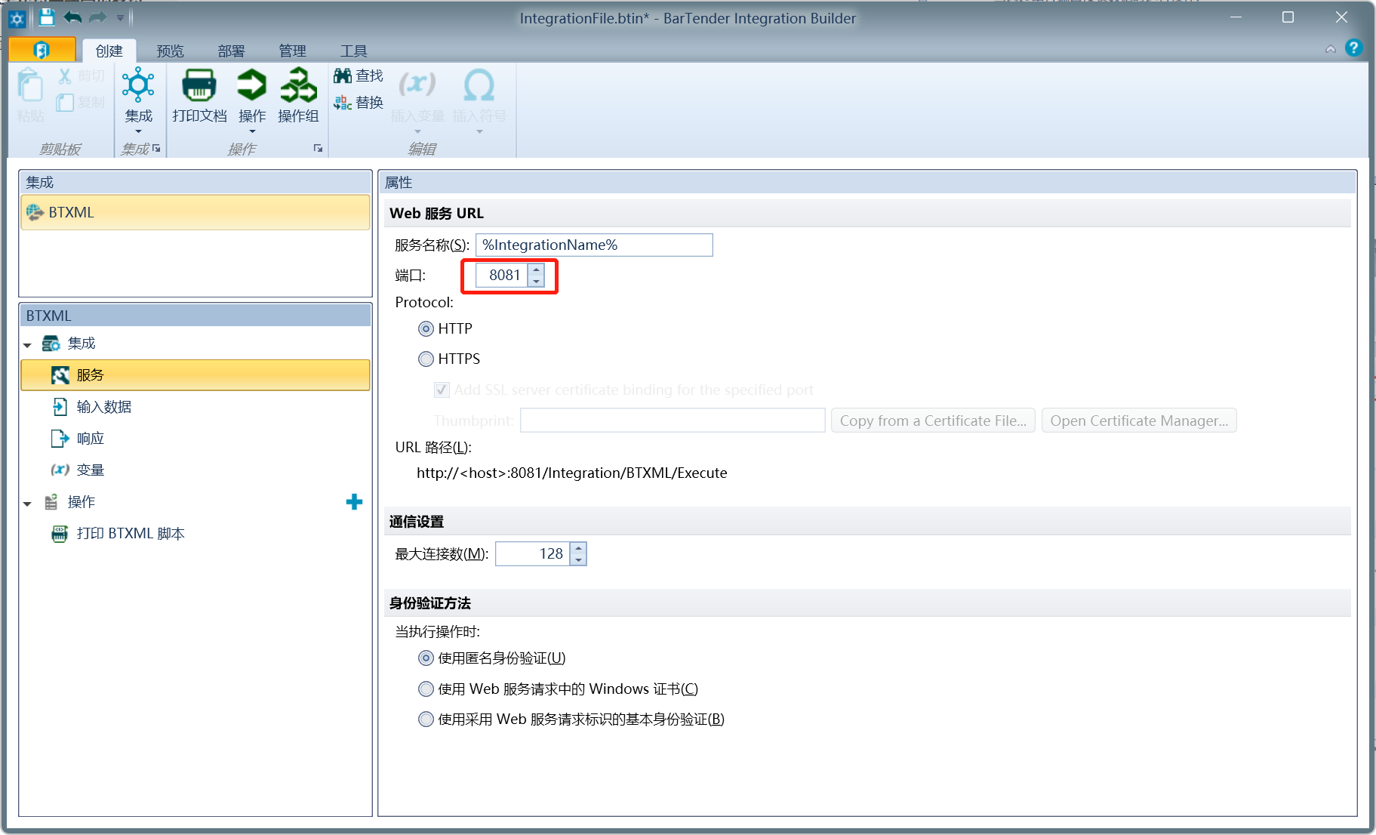1376x835 pixels.
Task: Click the URL path text http://<host>:8081/Integration/BTXML/Execute
Action: coord(572,473)
